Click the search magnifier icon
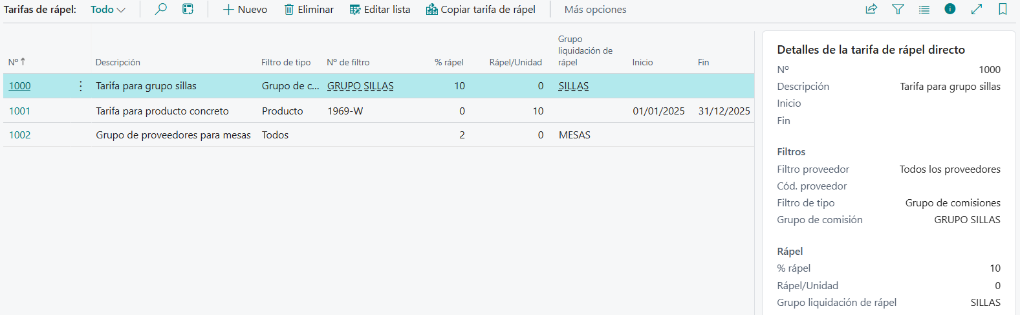 (161, 9)
